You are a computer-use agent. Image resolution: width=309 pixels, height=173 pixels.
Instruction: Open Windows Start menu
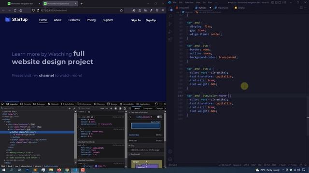4,170
